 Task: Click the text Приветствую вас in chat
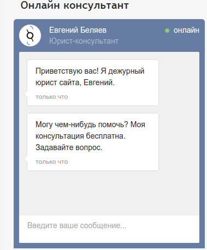click(x=67, y=71)
